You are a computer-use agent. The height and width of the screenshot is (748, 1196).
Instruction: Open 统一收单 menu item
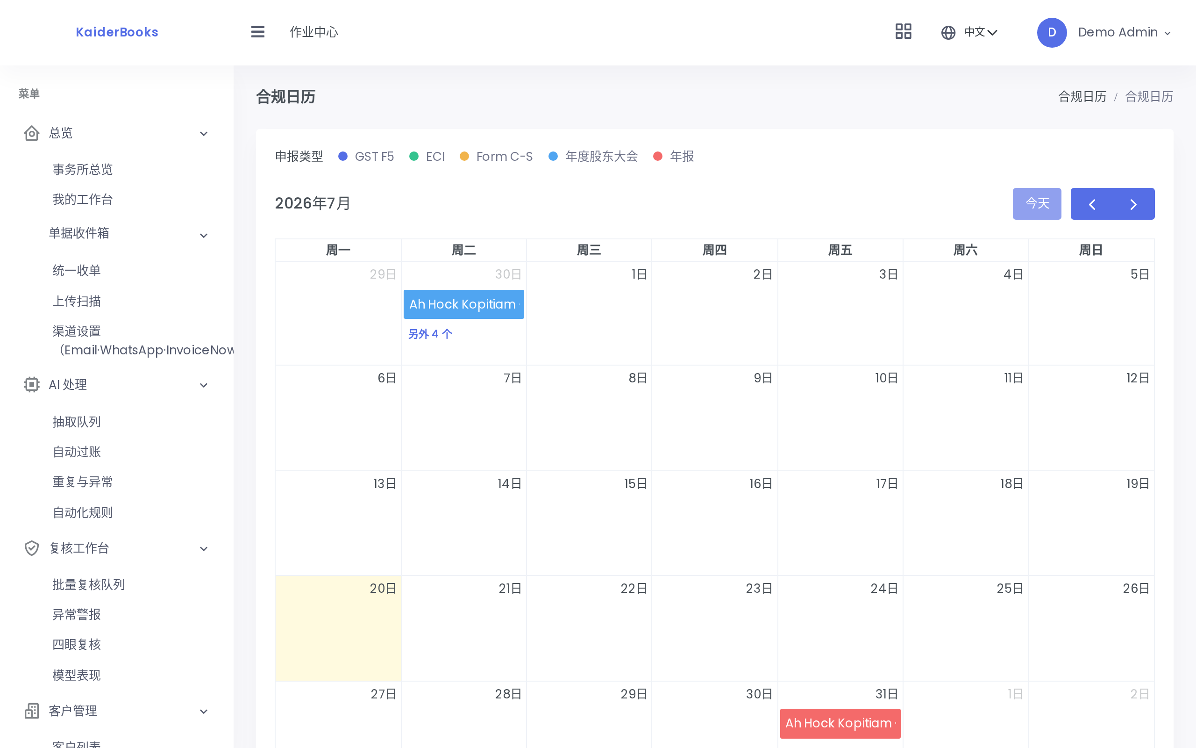click(x=77, y=270)
